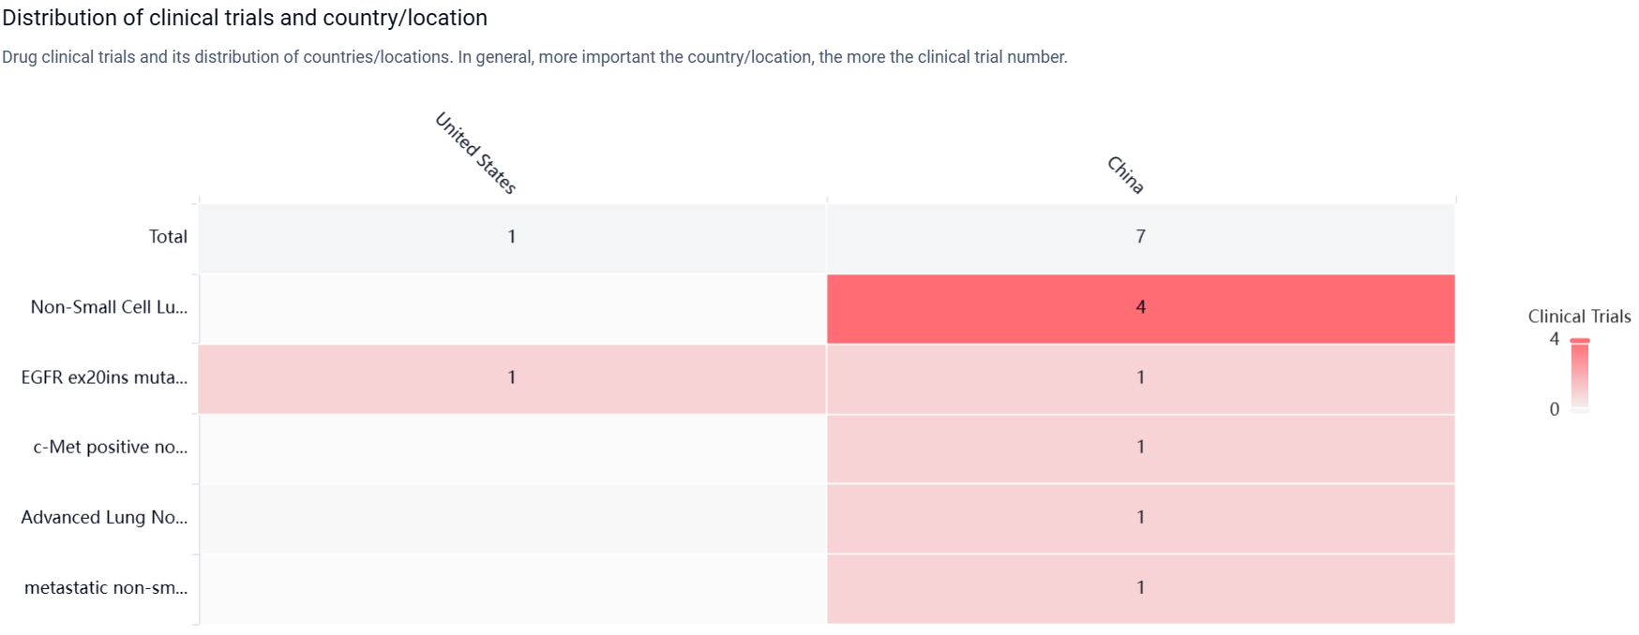Image resolution: width=1639 pixels, height=635 pixels.
Task: Click the United States column header
Action: tap(475, 153)
